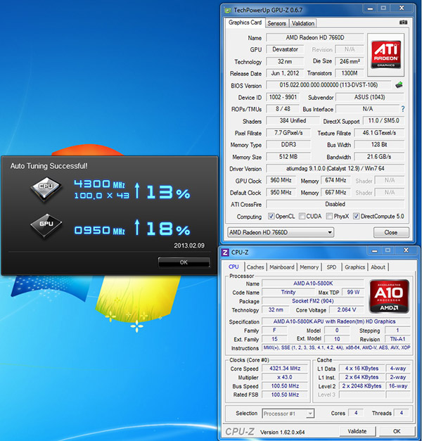The width and height of the screenshot is (422, 441).
Task: Click the BIOS Version value field
Action: coord(328,84)
